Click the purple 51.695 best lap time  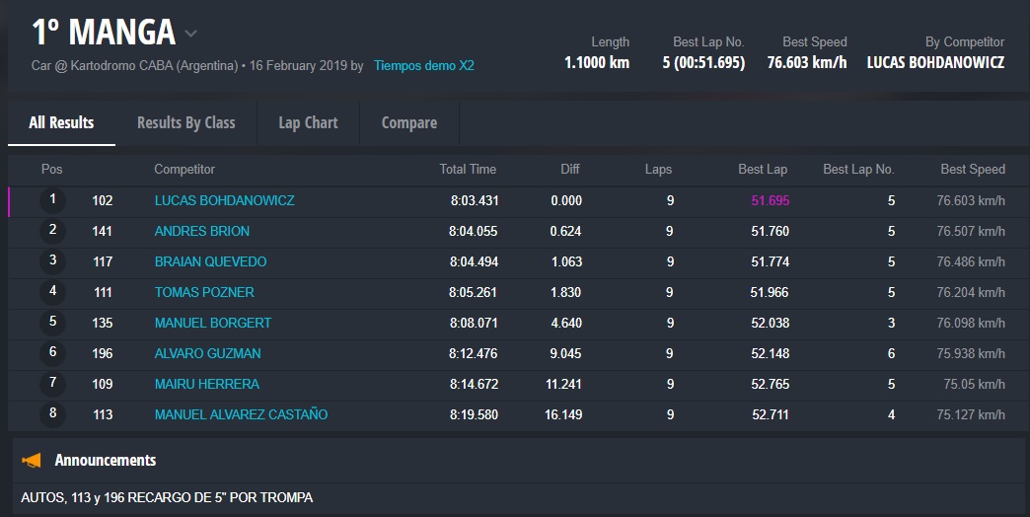tap(770, 200)
